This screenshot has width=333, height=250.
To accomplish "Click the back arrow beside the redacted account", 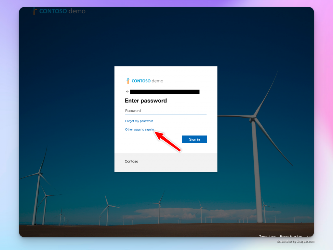I will point(127,92).
